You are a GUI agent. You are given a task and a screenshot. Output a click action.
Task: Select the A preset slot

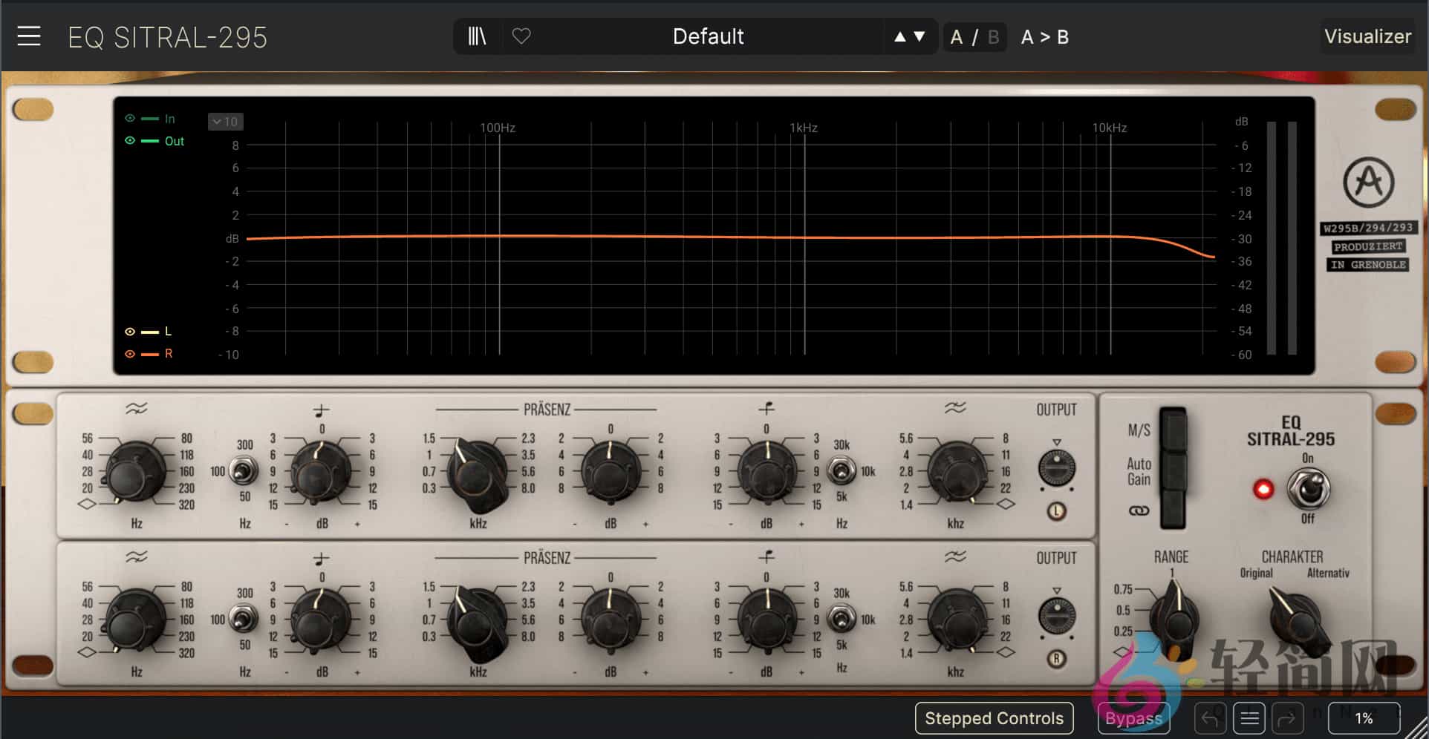point(957,36)
